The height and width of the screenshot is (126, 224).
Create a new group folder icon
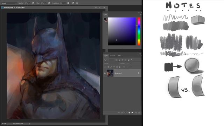pos(132,113)
